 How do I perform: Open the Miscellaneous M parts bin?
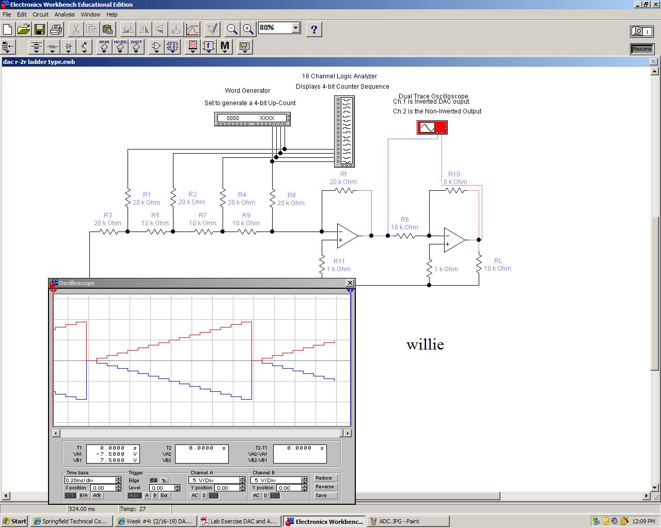pyautogui.click(x=225, y=47)
